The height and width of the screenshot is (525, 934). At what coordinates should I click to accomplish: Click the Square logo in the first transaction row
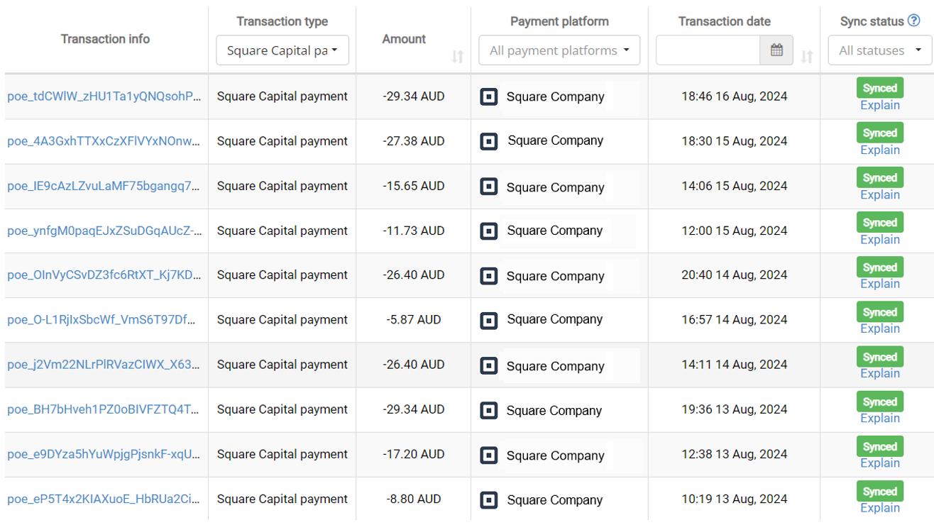click(489, 96)
